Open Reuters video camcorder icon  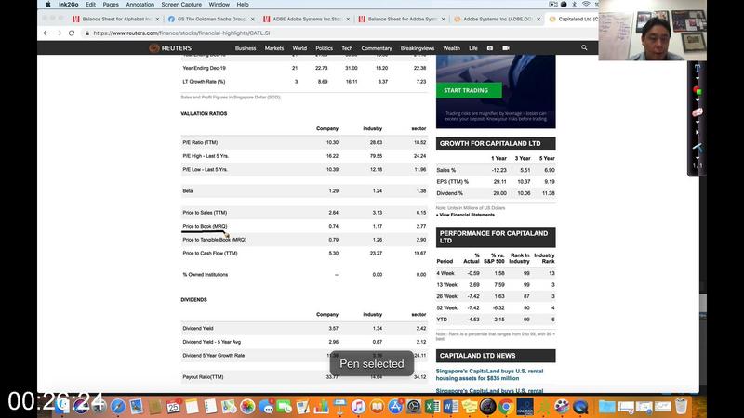506,48
